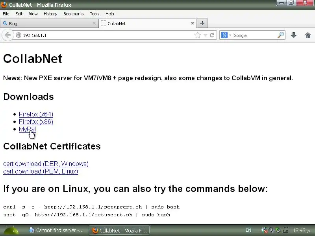Image resolution: width=315 pixels, height=236 pixels.
Task: Download Firefox (x86) link
Action: [36, 122]
